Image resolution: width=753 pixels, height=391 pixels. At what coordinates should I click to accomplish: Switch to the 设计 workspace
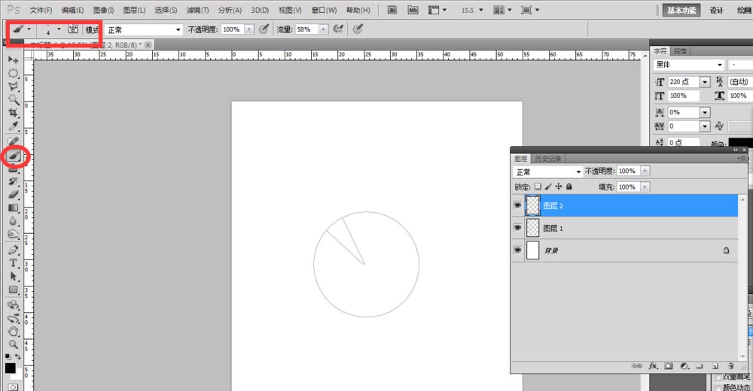pos(717,10)
